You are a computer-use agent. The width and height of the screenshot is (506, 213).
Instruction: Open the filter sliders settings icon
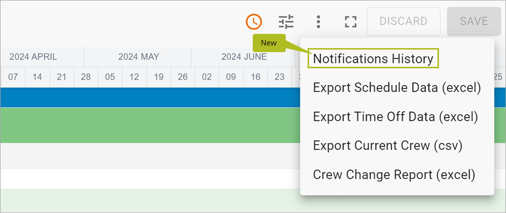286,22
